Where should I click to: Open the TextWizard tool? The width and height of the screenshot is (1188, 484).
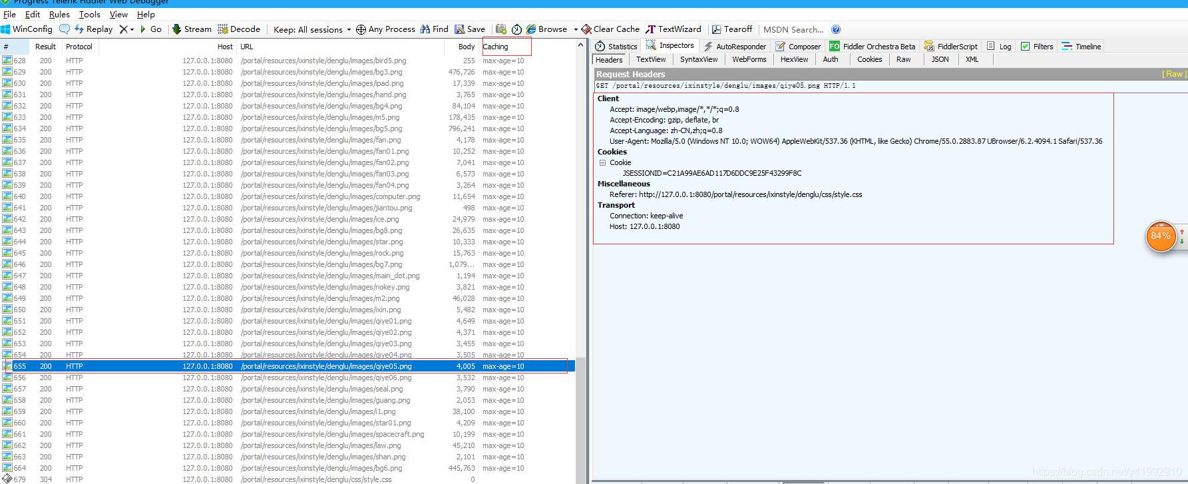[x=674, y=29]
